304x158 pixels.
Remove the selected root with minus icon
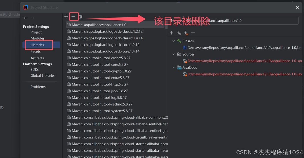pyautogui.click(x=193, y=33)
